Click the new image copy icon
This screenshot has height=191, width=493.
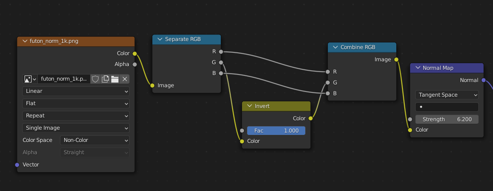[105, 79]
